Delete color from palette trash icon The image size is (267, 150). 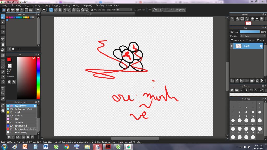click(13, 49)
